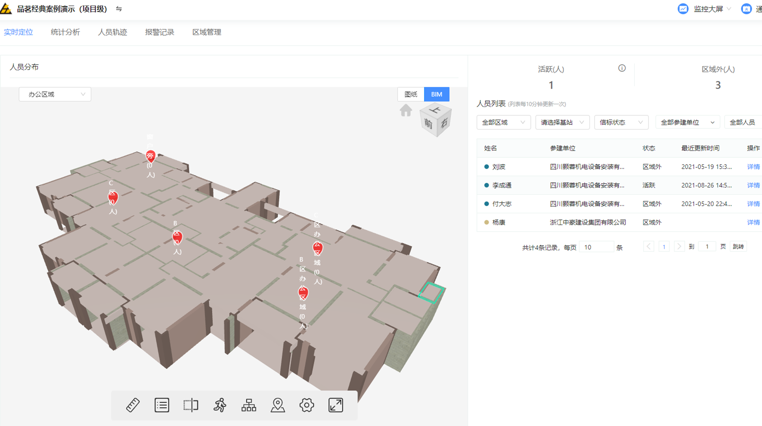This screenshot has width=762, height=426.
Task: Activate the section cut tool
Action: point(191,405)
